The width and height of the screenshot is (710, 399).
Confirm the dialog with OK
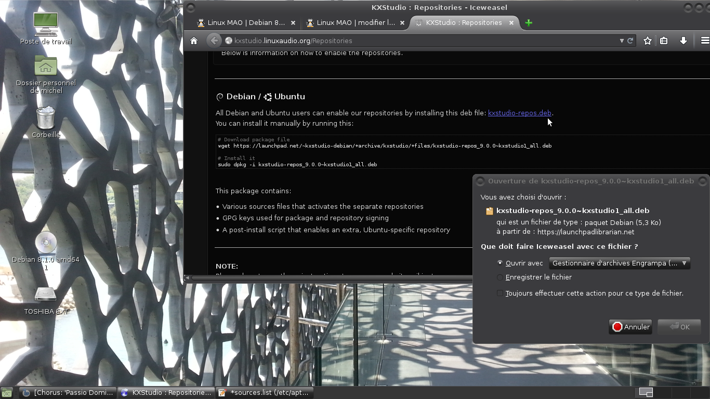pyautogui.click(x=679, y=327)
